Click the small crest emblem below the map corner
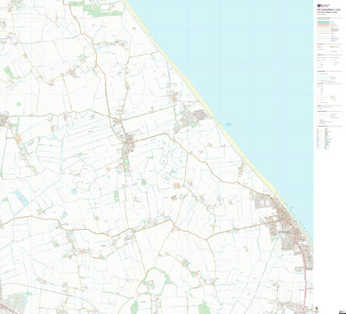 click(x=317, y=309)
